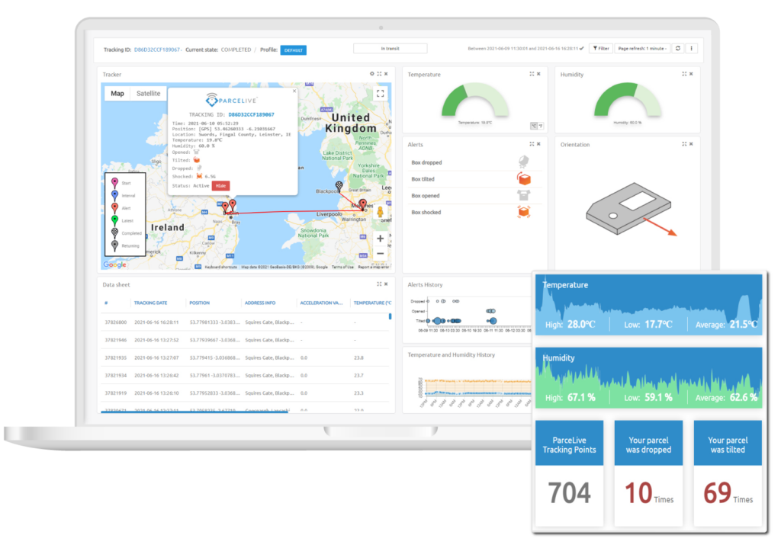
Task: Toggle fullscreen view on the map
Action: [381, 93]
